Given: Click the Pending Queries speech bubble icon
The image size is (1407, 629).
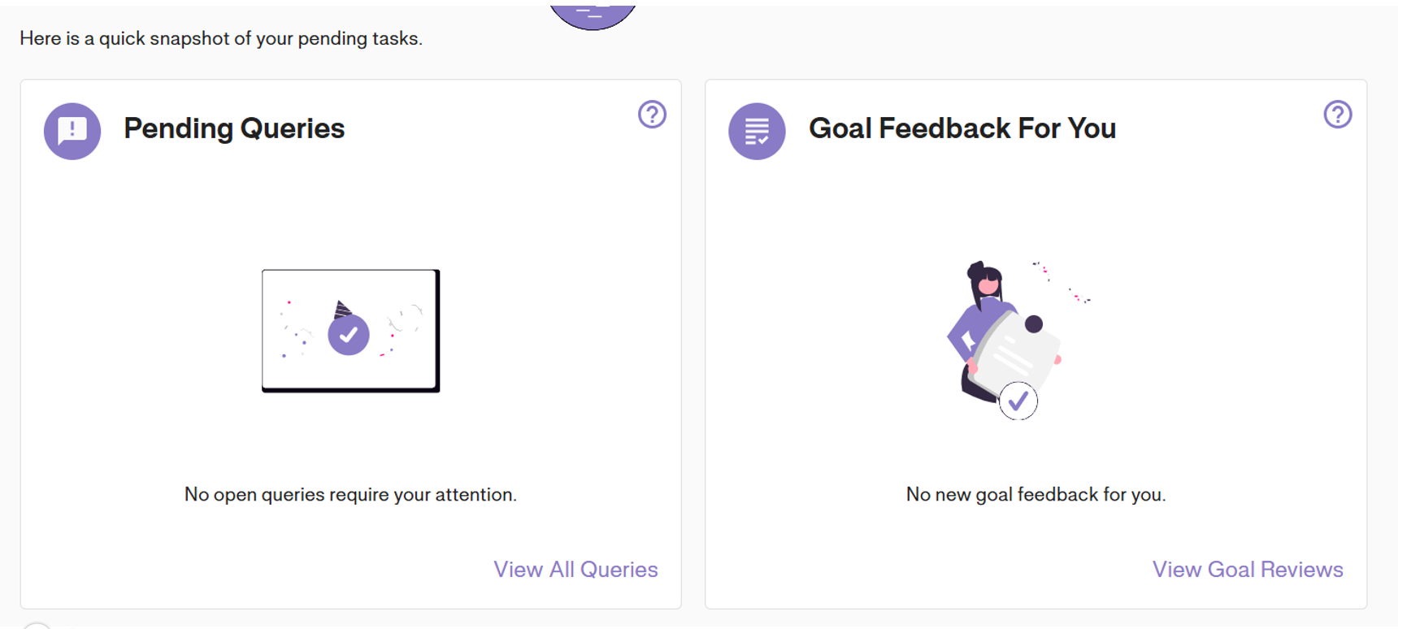Looking at the screenshot, I should tap(72, 131).
